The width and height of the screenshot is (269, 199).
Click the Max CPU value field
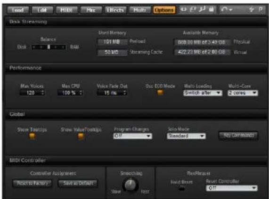tap(68, 93)
